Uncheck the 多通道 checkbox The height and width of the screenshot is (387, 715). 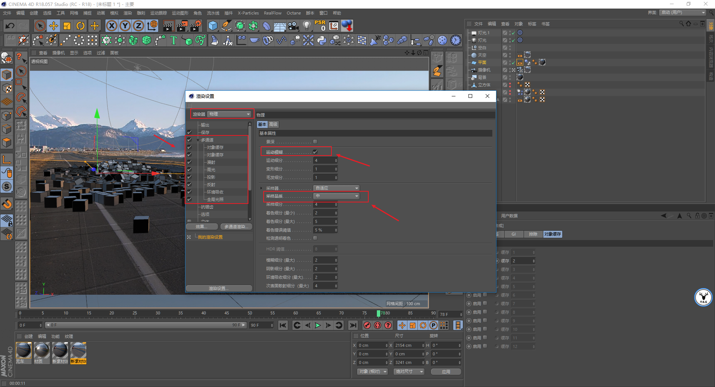pos(189,140)
